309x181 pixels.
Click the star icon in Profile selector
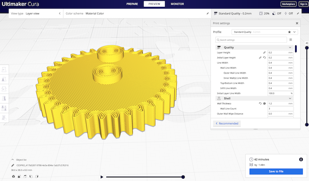[289, 32]
